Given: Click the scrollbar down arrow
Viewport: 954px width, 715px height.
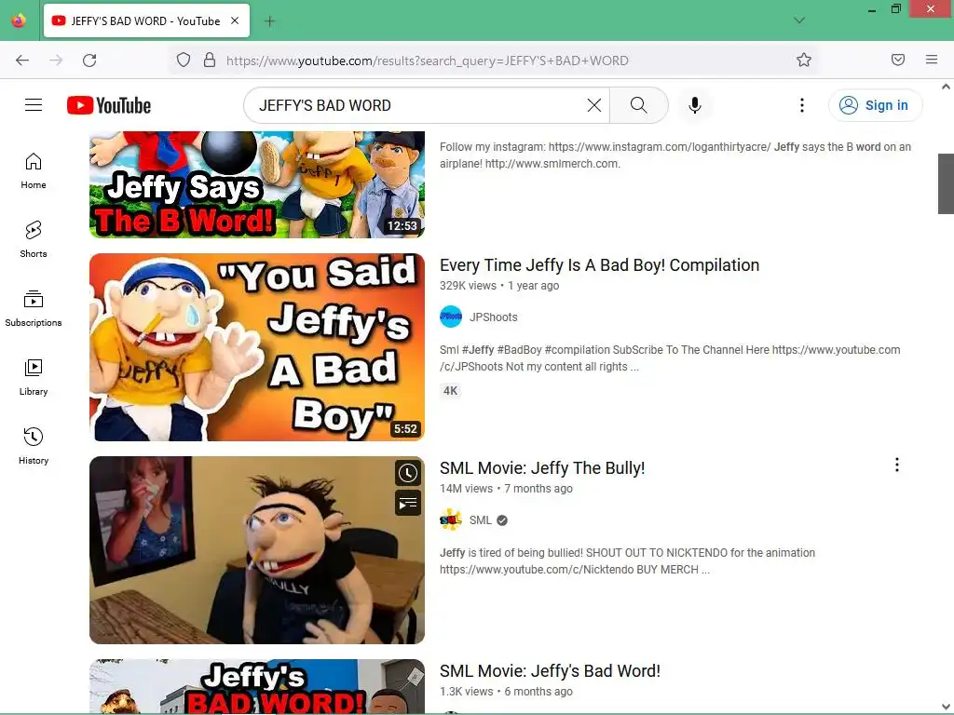Looking at the screenshot, I should tap(946, 707).
